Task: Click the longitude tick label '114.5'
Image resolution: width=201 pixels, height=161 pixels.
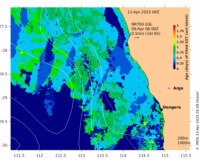Action: pyautogui.click(x=144, y=156)
